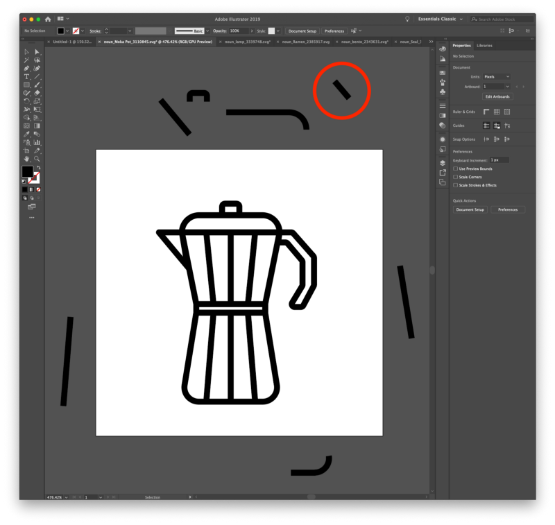Click Document Setup in control bar

[302, 31]
